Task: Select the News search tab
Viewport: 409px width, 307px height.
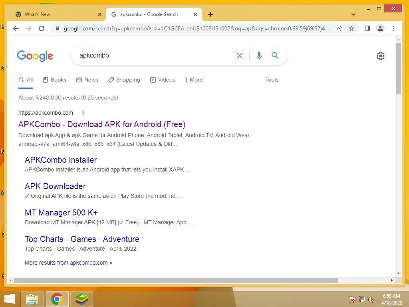Action: tap(87, 80)
